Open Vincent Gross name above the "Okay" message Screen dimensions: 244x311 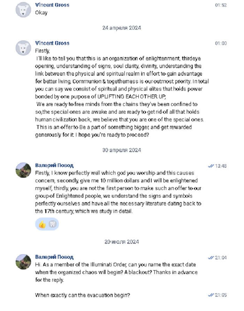pyautogui.click(x=52, y=5)
